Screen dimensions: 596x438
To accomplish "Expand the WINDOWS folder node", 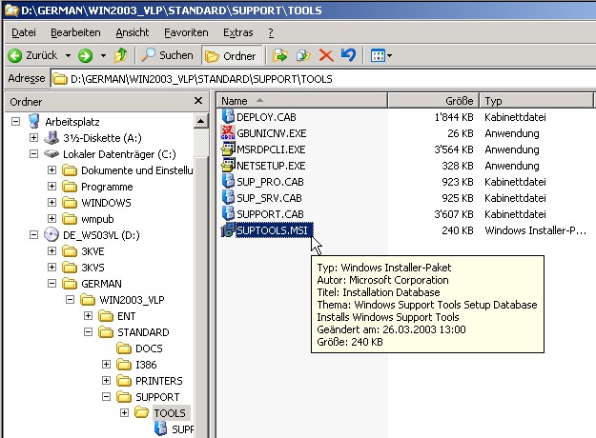I will (52, 202).
